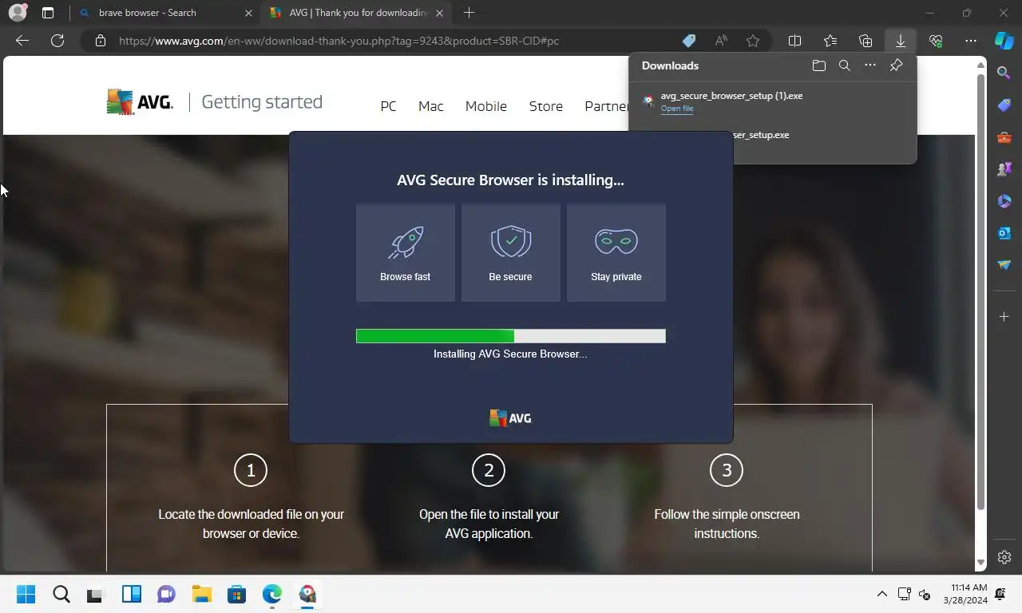Search downloads in the Downloads panel
Screen dimensions: 1022x613
pos(844,65)
